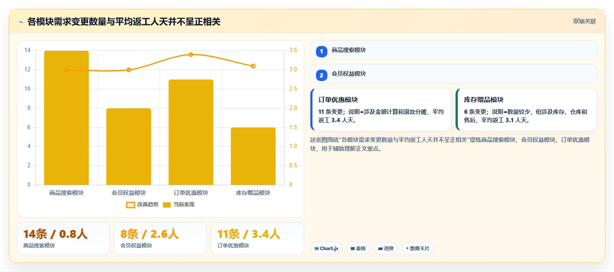Click the 当前表现 legend color box

167,205
